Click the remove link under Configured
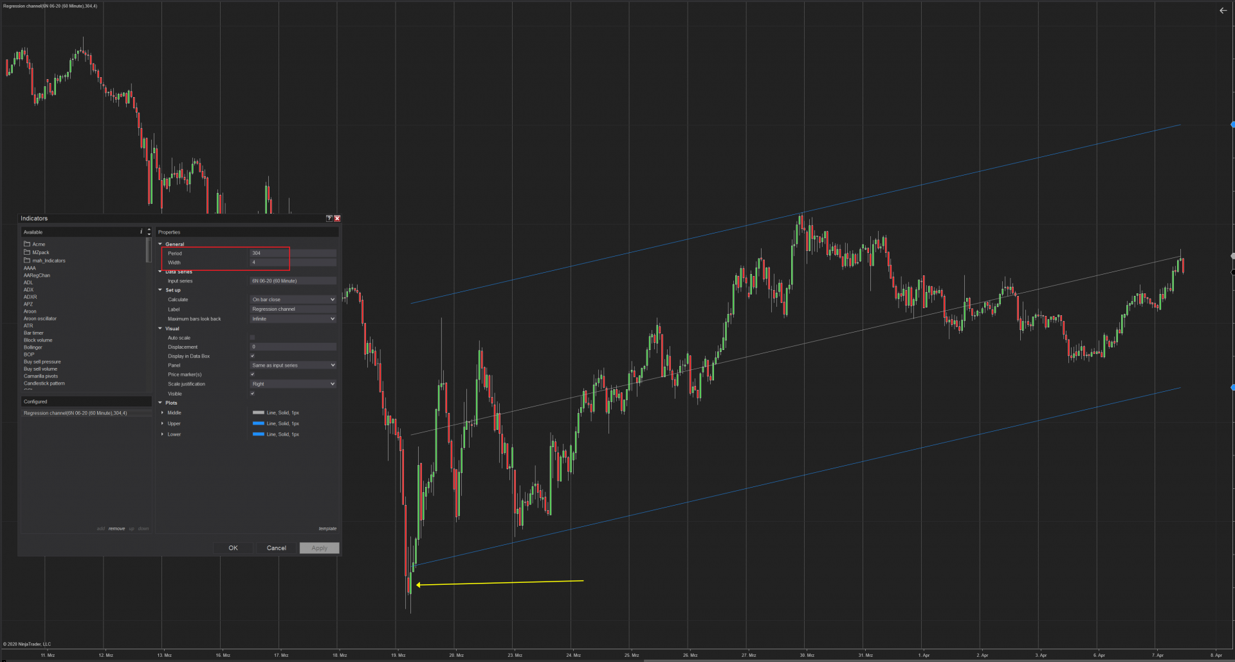Screen dimensions: 1235x662 click(x=116, y=529)
